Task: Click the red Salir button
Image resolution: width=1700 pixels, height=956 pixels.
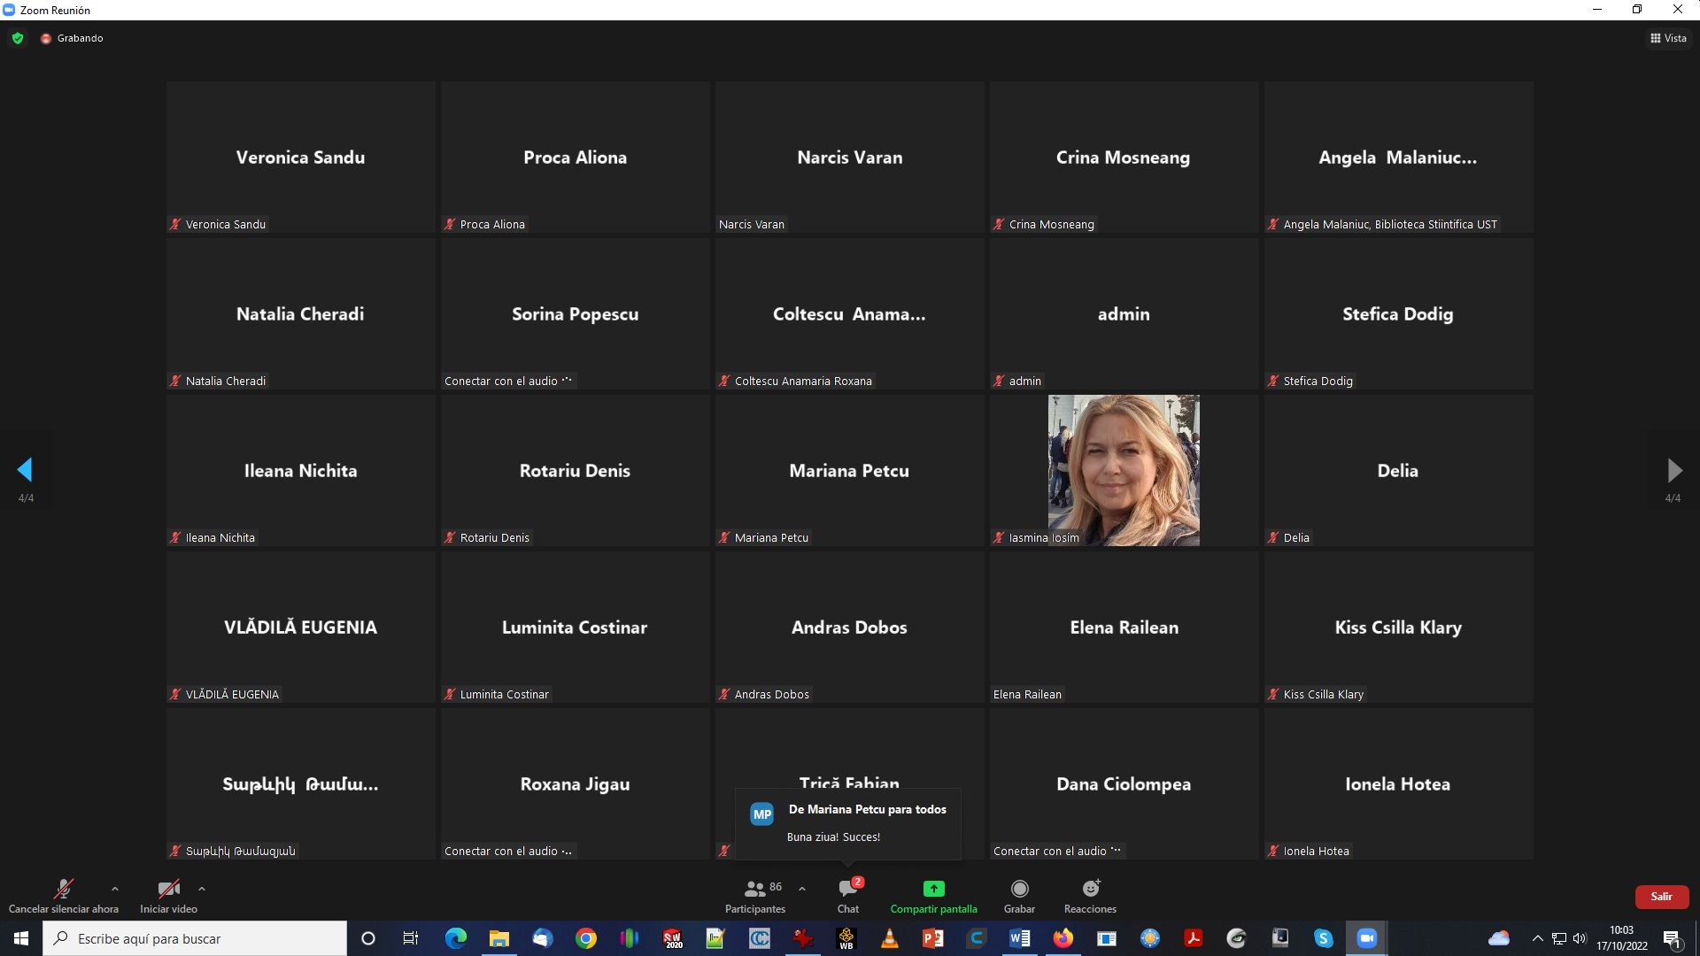Action: click(x=1661, y=897)
